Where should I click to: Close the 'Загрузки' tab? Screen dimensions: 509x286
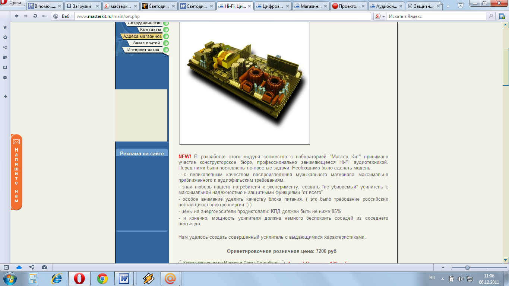(97, 6)
